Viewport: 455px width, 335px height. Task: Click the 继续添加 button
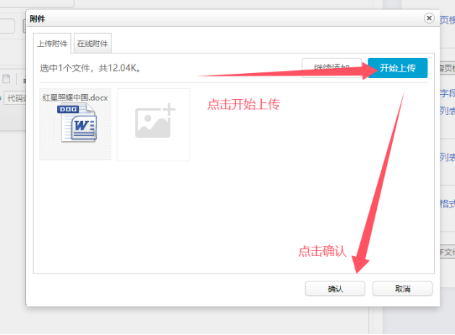[332, 68]
